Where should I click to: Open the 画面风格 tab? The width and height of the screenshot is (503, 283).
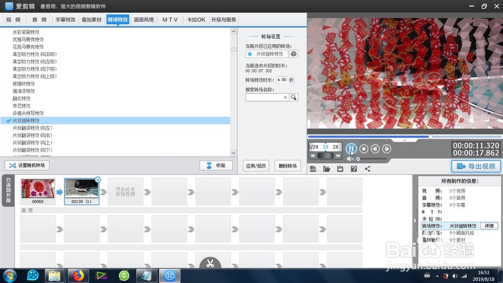pos(144,20)
